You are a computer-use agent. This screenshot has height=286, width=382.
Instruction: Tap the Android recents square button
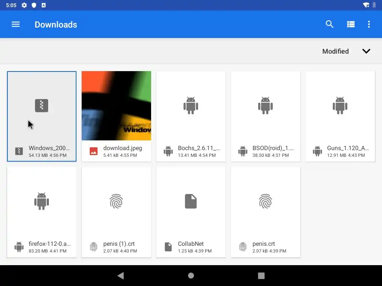tap(261, 276)
